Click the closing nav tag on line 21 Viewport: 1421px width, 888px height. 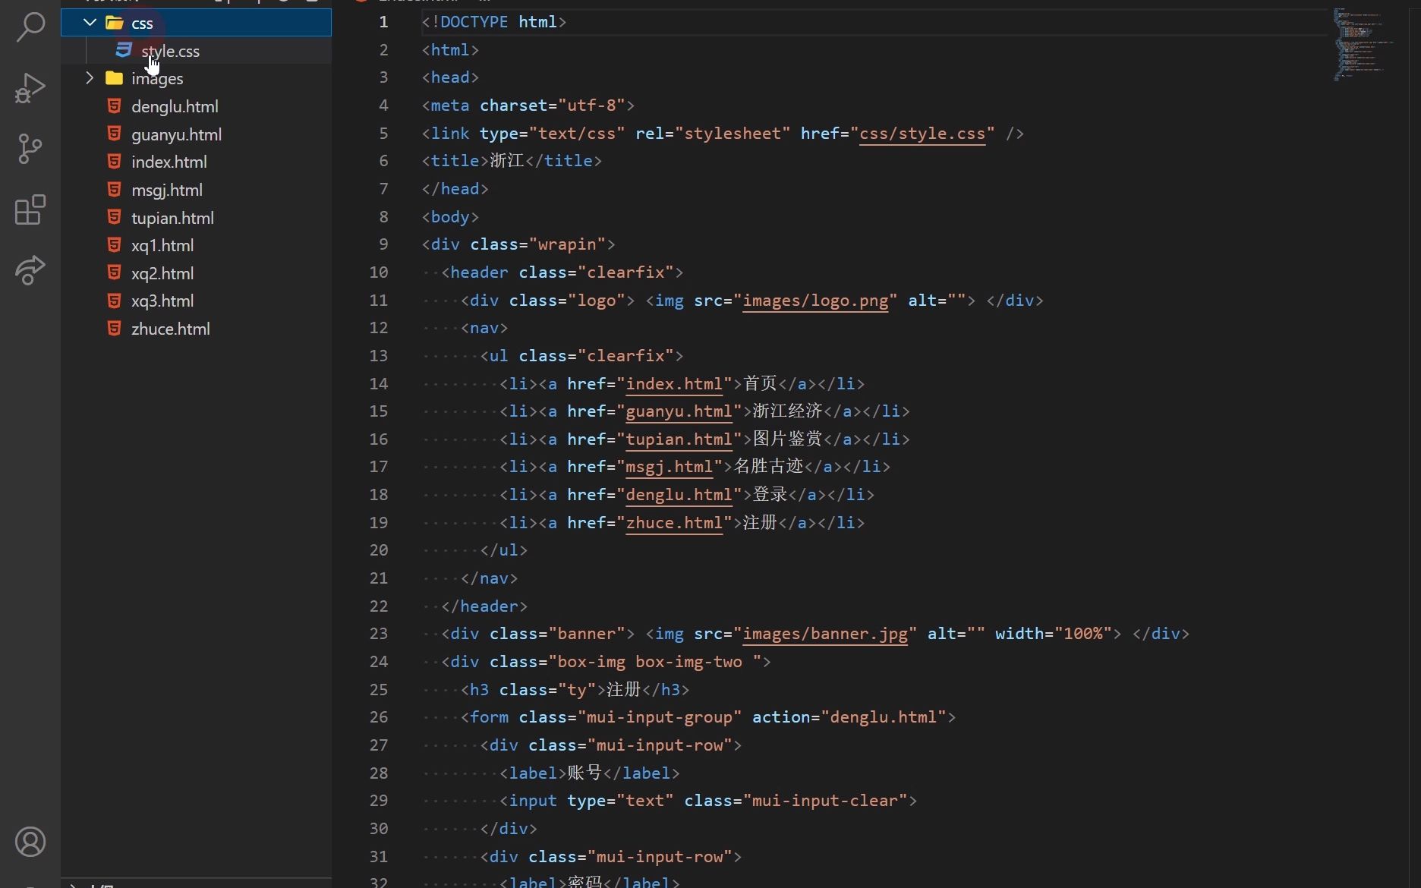(x=490, y=578)
